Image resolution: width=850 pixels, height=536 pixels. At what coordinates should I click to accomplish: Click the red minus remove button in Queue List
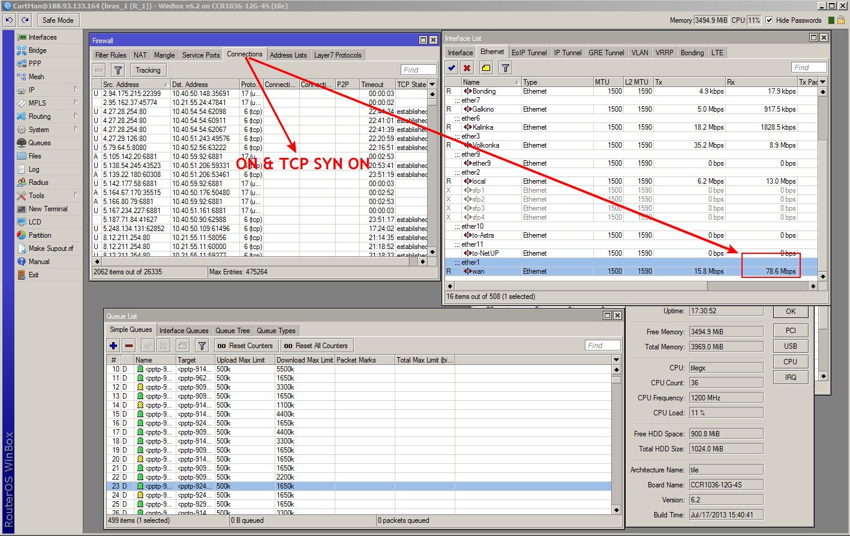point(129,346)
